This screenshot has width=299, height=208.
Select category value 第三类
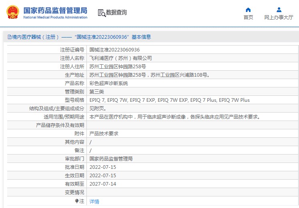tap(96, 92)
